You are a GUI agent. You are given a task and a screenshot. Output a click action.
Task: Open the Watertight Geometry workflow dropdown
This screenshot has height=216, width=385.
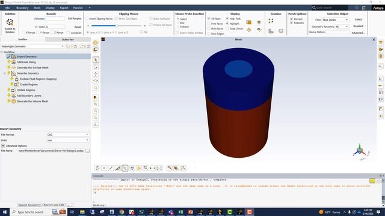(32, 46)
